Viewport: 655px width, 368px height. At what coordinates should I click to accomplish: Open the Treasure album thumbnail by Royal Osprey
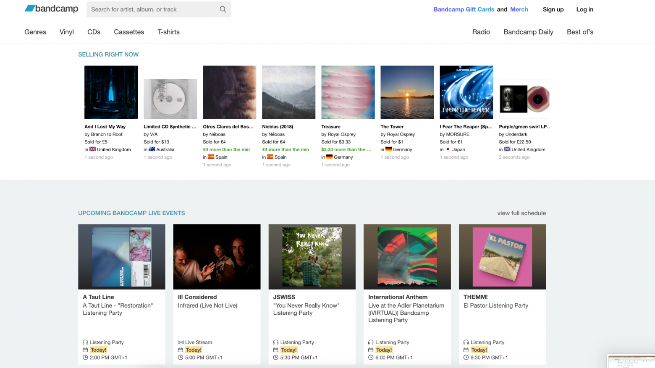[x=348, y=92]
